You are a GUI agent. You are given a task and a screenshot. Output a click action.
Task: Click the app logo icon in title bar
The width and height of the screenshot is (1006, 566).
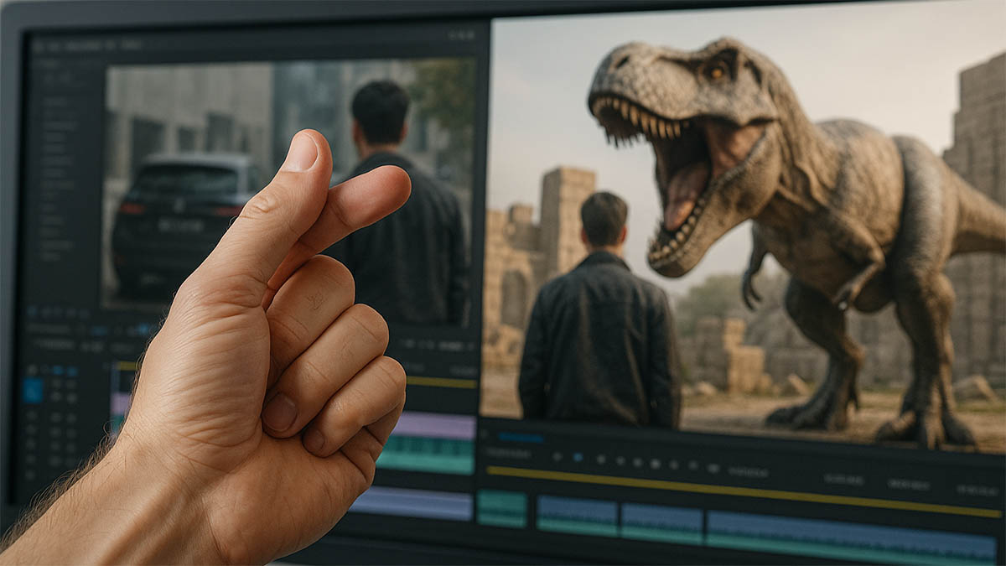click(39, 46)
